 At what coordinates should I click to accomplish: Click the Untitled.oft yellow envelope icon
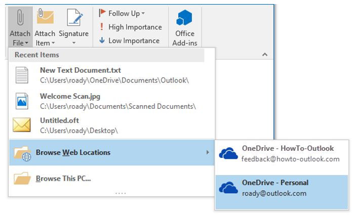pyautogui.click(x=22, y=125)
